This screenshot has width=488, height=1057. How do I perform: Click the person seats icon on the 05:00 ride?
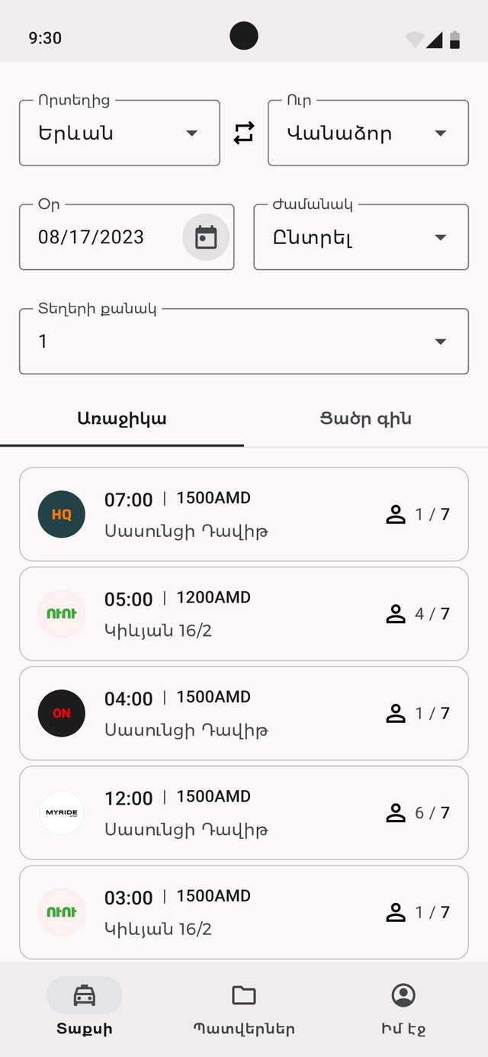396,614
